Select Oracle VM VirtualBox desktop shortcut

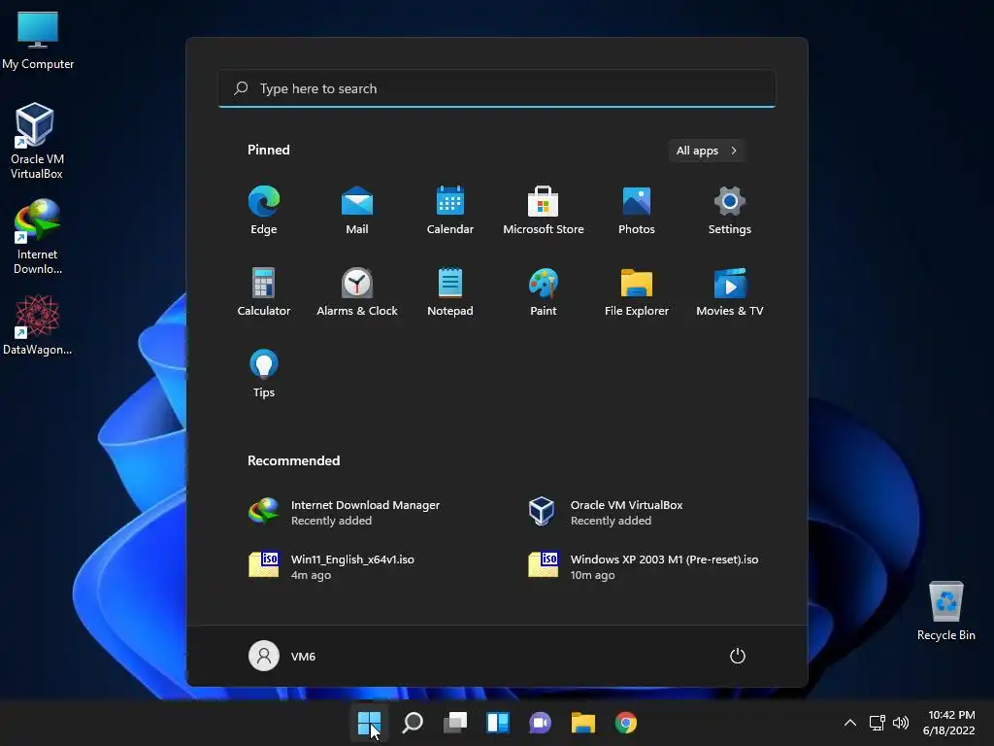(36, 141)
